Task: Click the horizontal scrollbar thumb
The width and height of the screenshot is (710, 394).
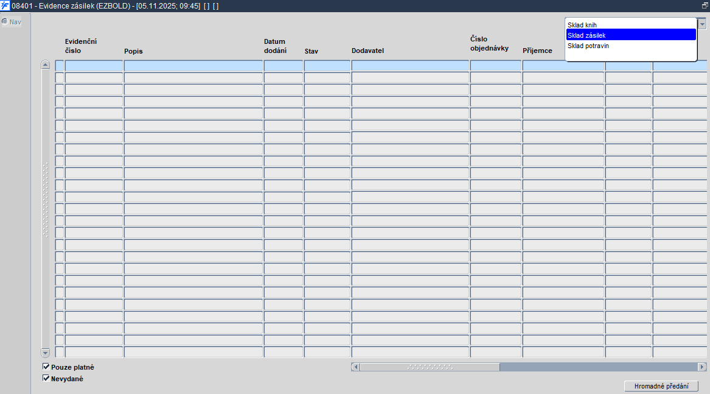Action: (430, 367)
